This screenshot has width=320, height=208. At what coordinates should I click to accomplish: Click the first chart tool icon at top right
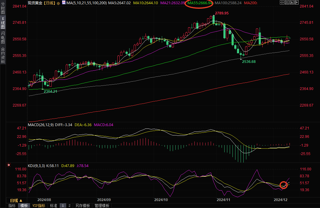click(282, 3)
